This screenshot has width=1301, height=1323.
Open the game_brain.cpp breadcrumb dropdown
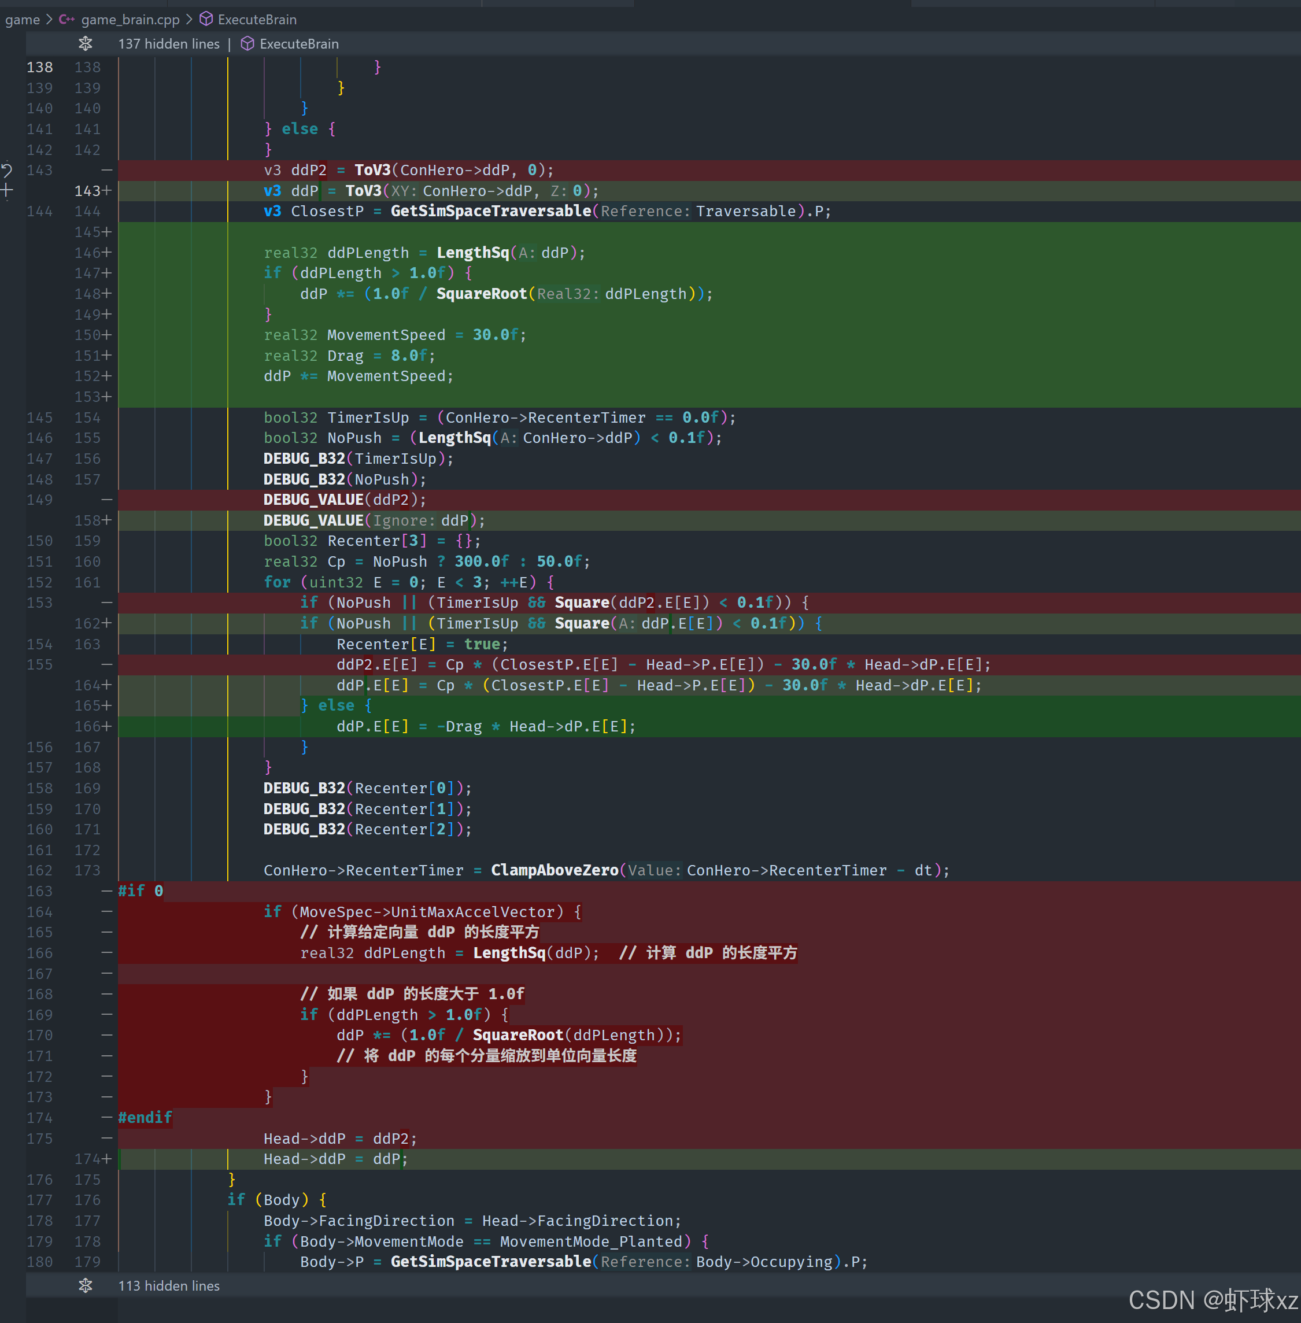[130, 19]
